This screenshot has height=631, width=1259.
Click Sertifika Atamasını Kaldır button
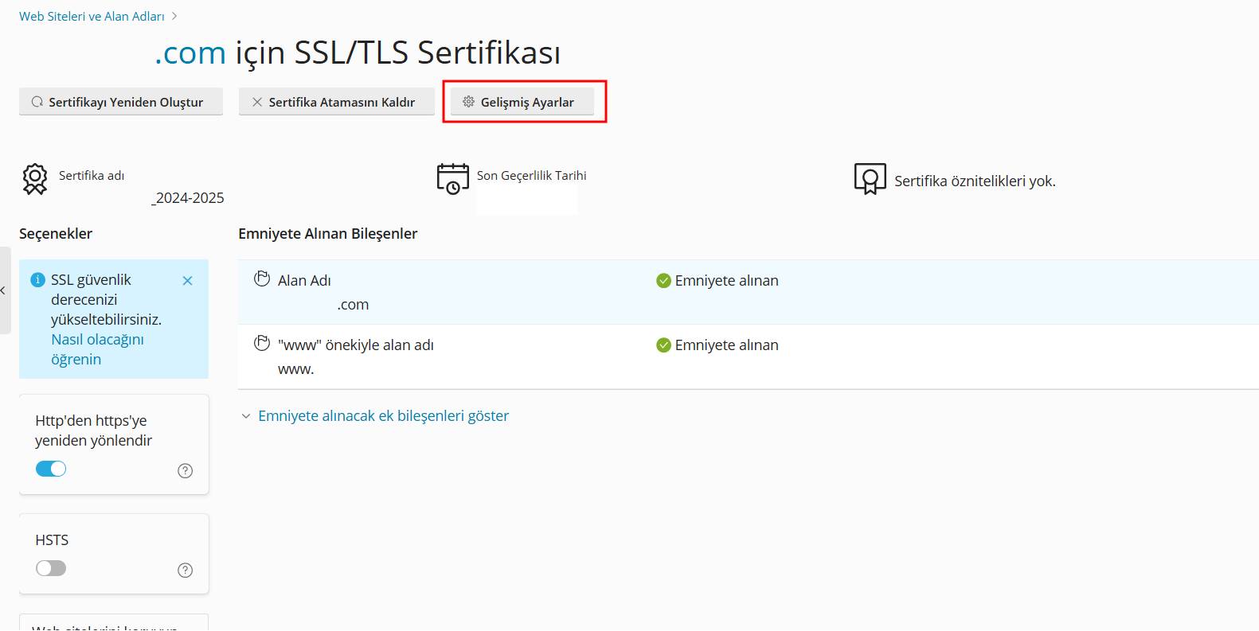(x=336, y=102)
